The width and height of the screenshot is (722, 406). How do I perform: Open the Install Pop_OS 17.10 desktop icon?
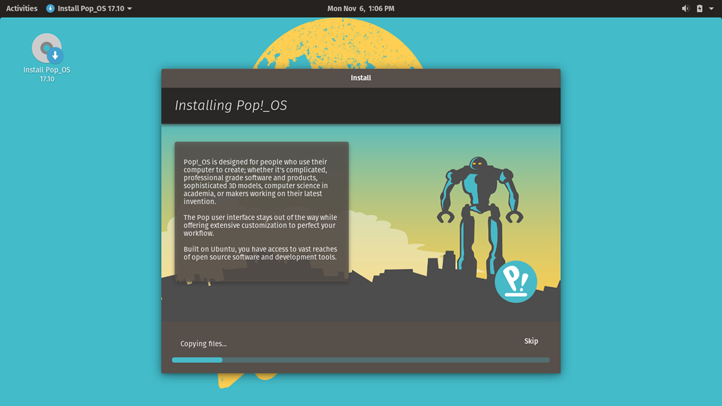coord(47,58)
